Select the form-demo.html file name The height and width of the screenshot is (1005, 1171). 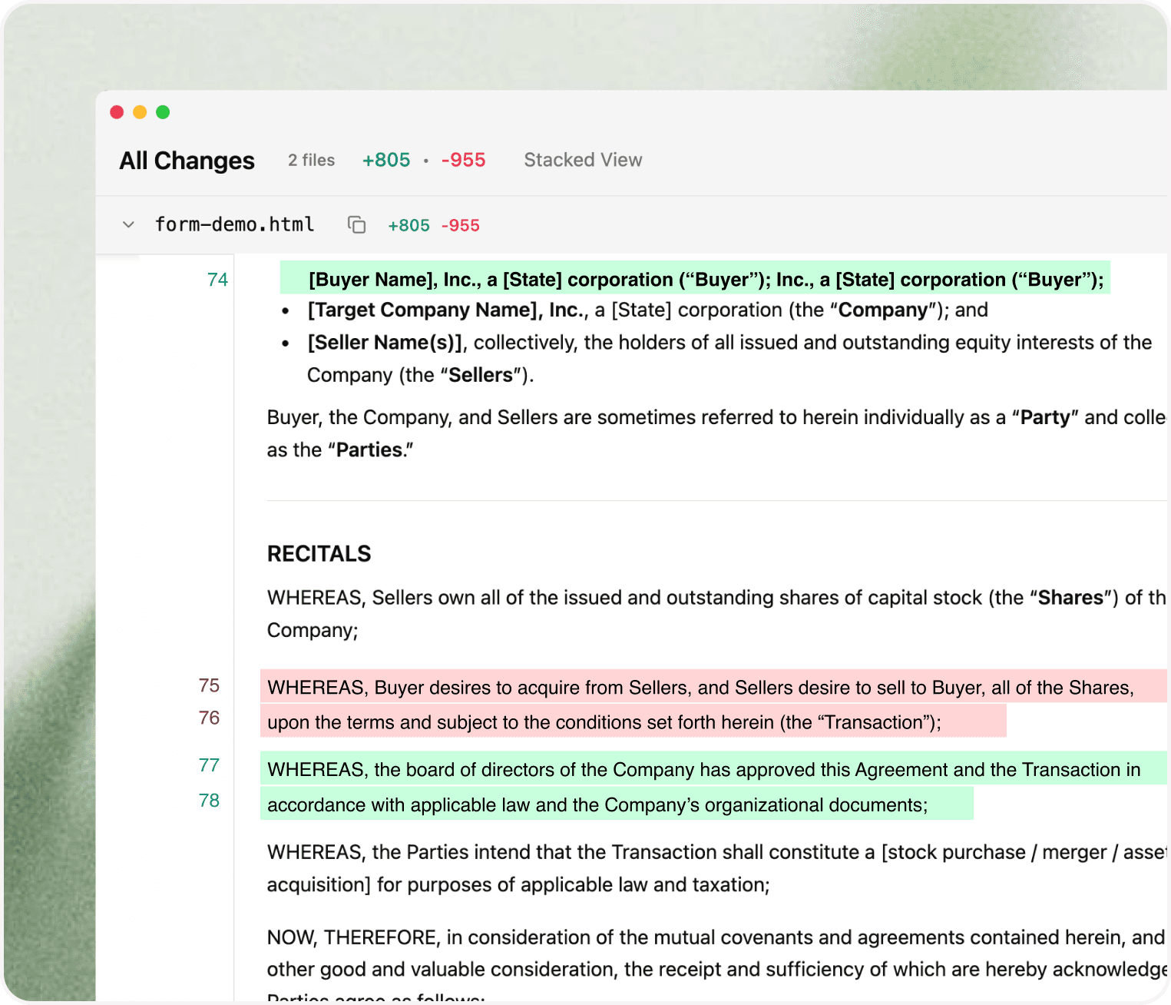pos(235,224)
